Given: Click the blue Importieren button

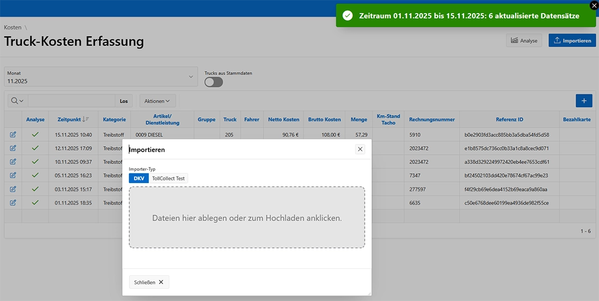Looking at the screenshot, I should [572, 40].
